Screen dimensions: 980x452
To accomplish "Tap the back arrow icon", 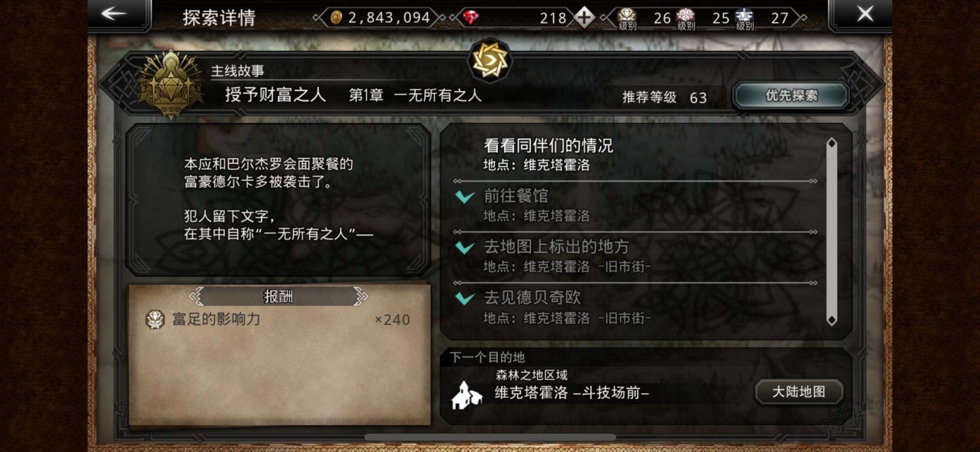I will (x=114, y=14).
